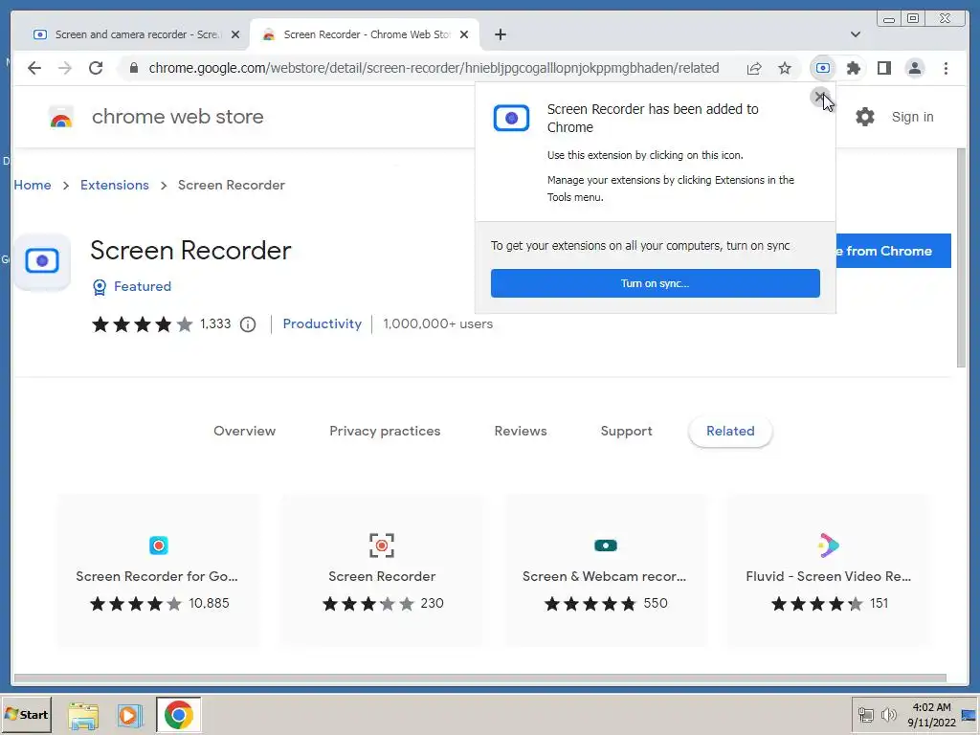Expand the tab search dropdown arrow
The width and height of the screenshot is (980, 735).
(x=856, y=34)
